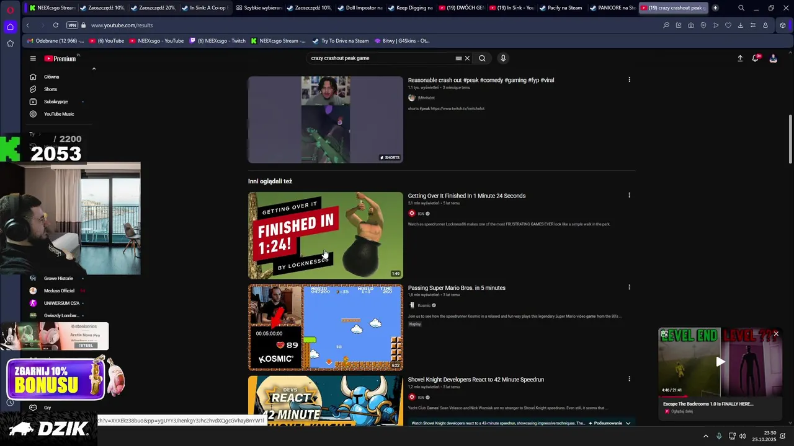Click the ad blocker shield icon

[703, 25]
